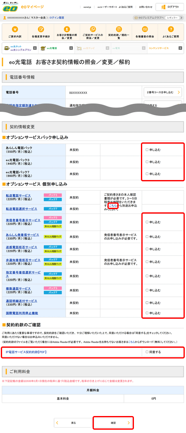Open 各種変更手続き menu
This screenshot has width=186, height=433.
pos(41,32)
